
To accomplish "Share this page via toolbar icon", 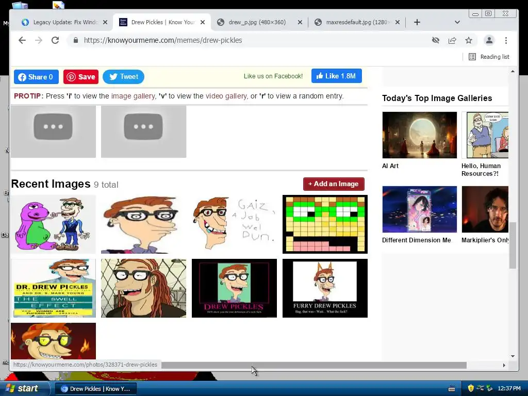I will tap(452, 40).
